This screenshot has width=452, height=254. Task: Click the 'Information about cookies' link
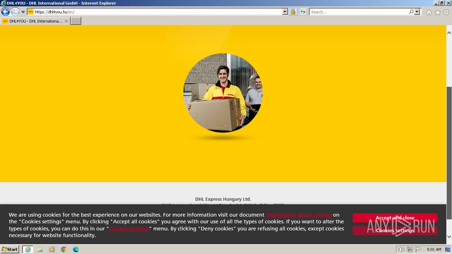[x=299, y=215]
